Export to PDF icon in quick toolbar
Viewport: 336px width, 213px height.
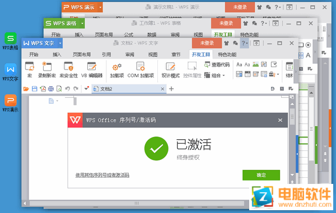coord(43,89)
